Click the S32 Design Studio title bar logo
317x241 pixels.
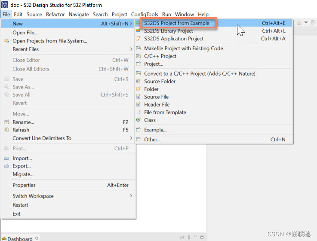click(x=5, y=5)
